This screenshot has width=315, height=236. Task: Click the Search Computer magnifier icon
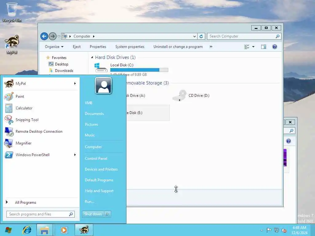tap(277, 36)
